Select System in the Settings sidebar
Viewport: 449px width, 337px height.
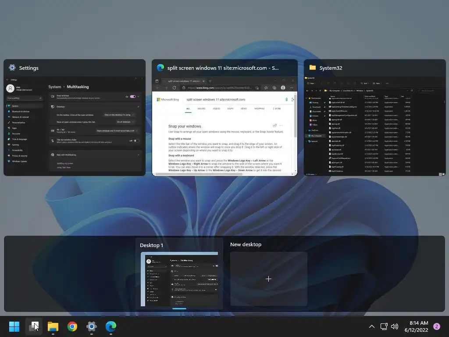[x=25, y=106]
